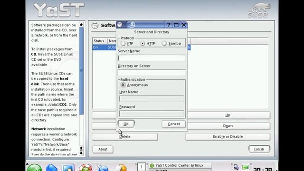This screenshot has height=171, width=304.
Task: Select the HTTP protocol radio button
Action: click(x=142, y=43)
